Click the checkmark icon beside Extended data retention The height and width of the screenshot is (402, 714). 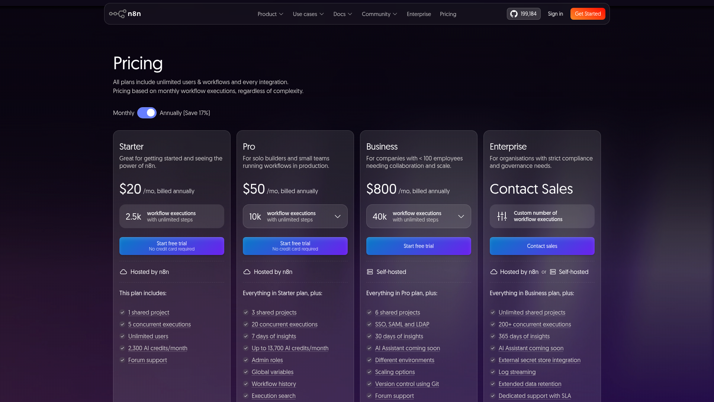pos(493,384)
